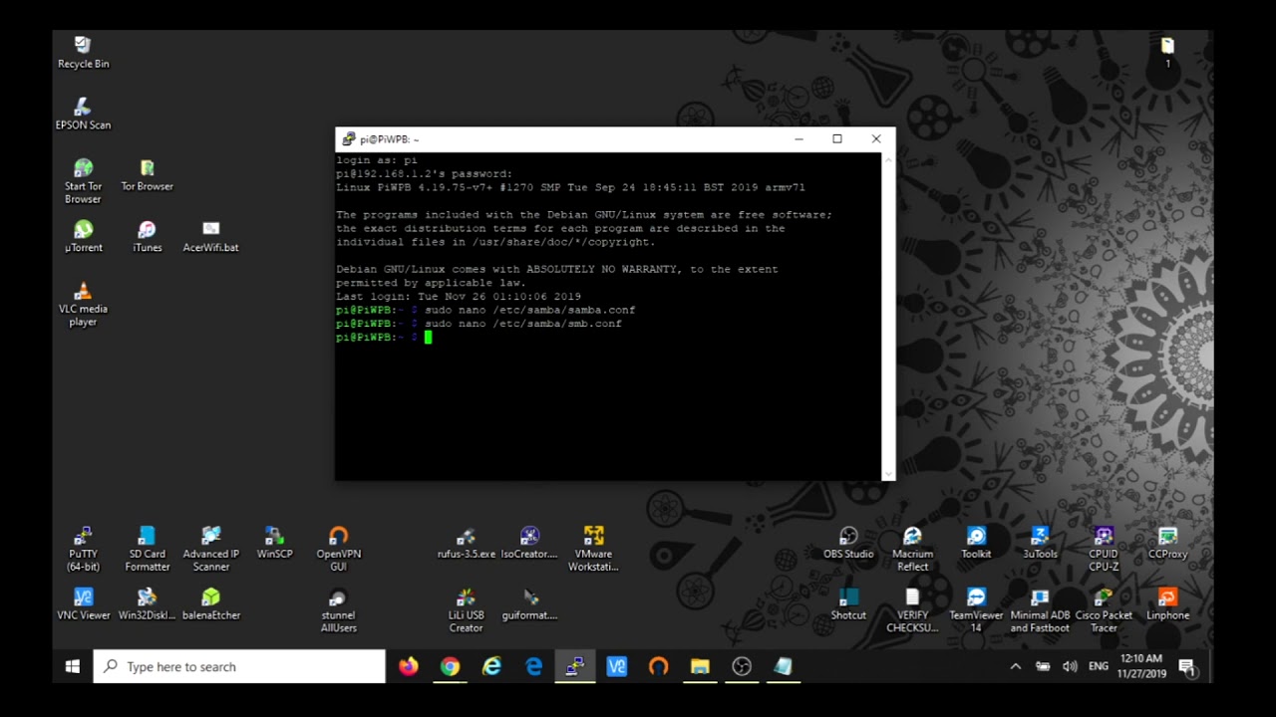Select the Toolkit desktop icon
Screen dimensions: 1276x717
(976, 543)
